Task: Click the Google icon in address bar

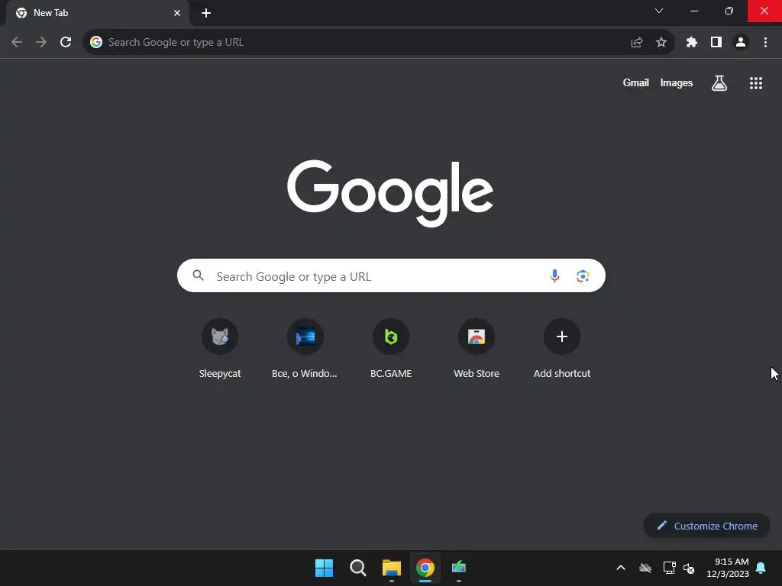Action: (96, 43)
